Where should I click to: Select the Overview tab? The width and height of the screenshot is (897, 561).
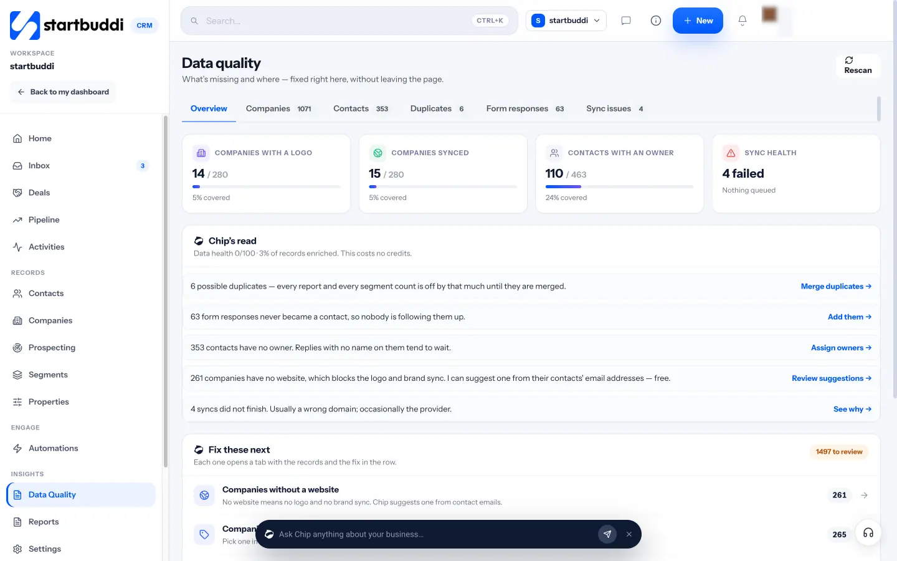click(x=209, y=108)
